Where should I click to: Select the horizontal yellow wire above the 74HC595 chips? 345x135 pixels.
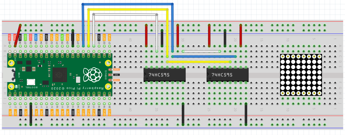click(x=199, y=62)
